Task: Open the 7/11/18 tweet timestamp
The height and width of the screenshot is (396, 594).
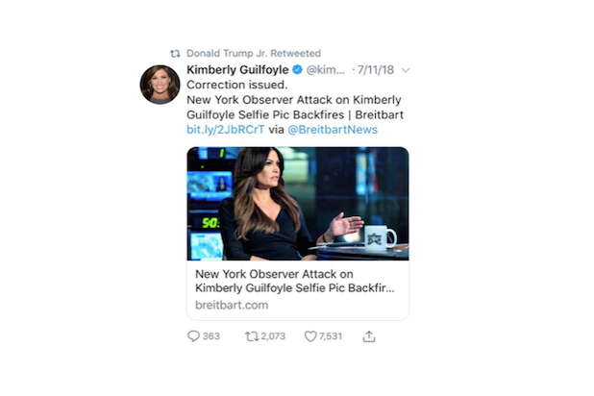Action: [376, 70]
